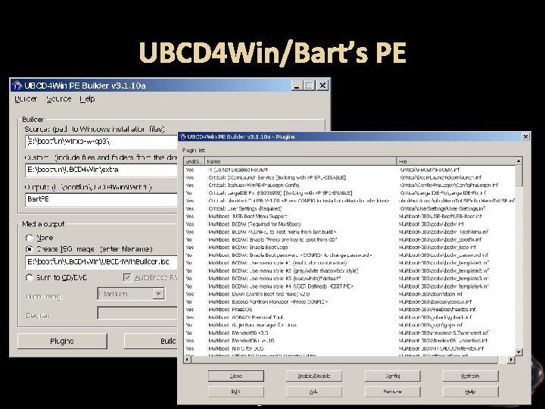Open the Builder menu
The height and width of the screenshot is (409, 545).
coord(26,98)
